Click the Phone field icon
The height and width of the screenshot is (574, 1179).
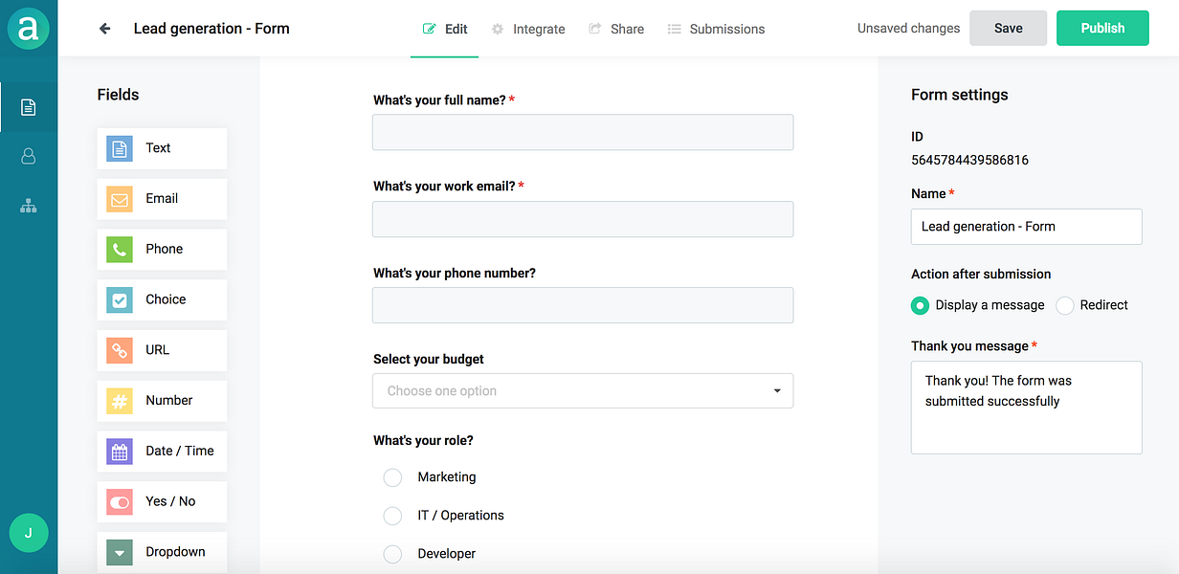(x=120, y=250)
